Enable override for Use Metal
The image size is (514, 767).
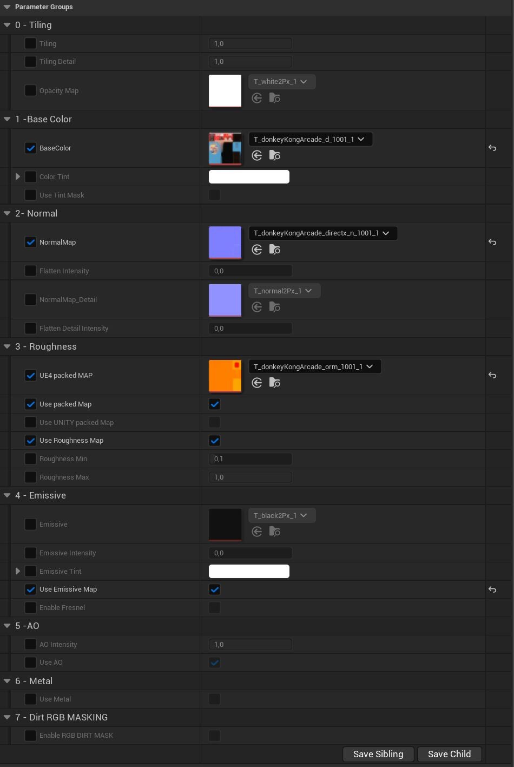pyautogui.click(x=31, y=699)
